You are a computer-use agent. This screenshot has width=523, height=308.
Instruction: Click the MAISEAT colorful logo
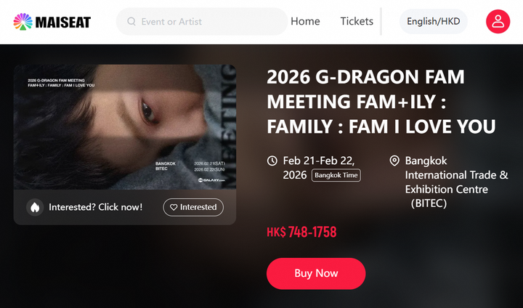point(52,22)
